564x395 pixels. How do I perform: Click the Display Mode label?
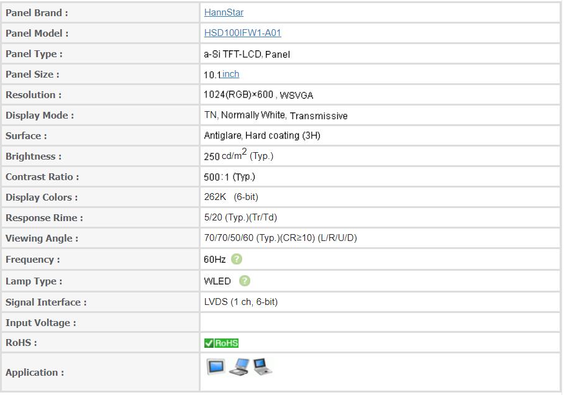(40, 116)
